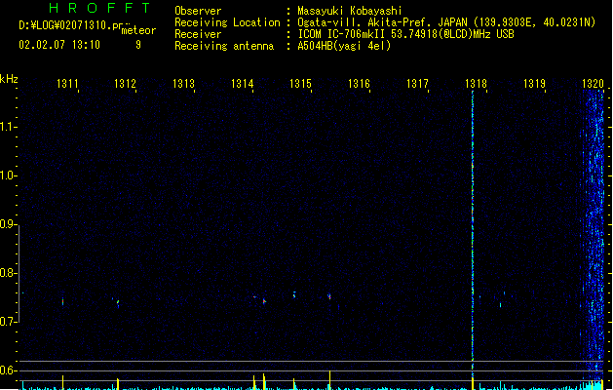Click the 1.1 frequency axis label
The image size is (613, 390).
(x=8, y=127)
